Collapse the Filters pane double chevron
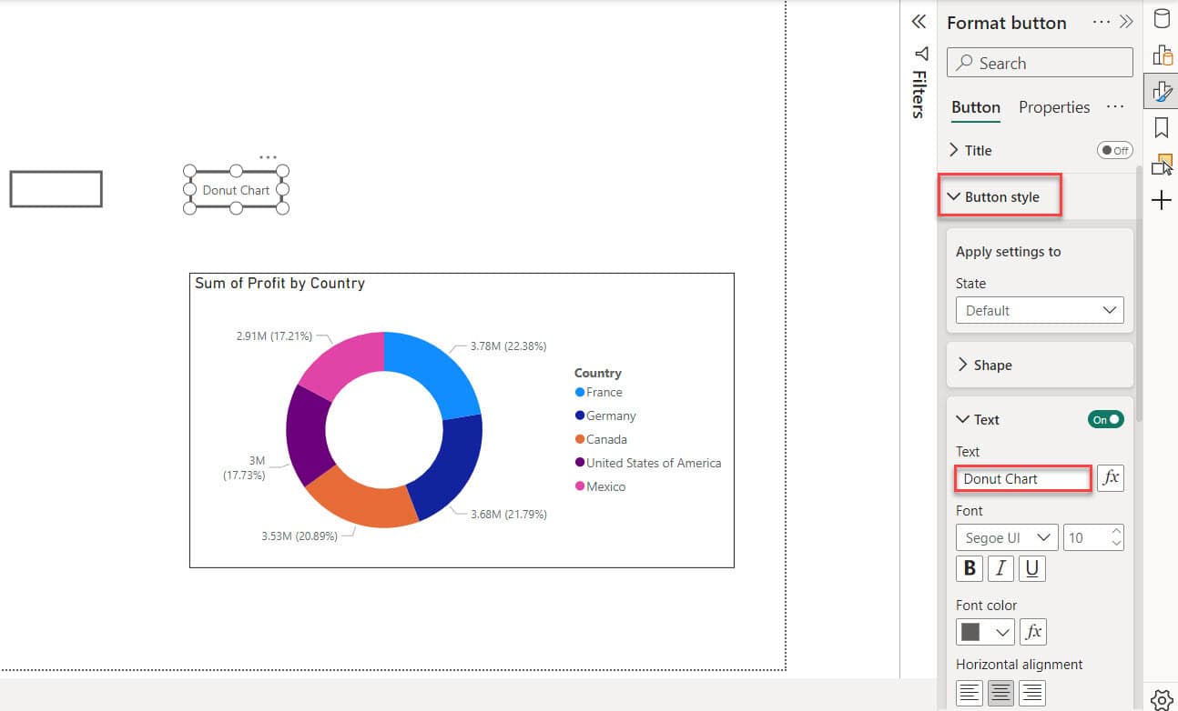Screen dimensions: 1178x711 (x=919, y=22)
